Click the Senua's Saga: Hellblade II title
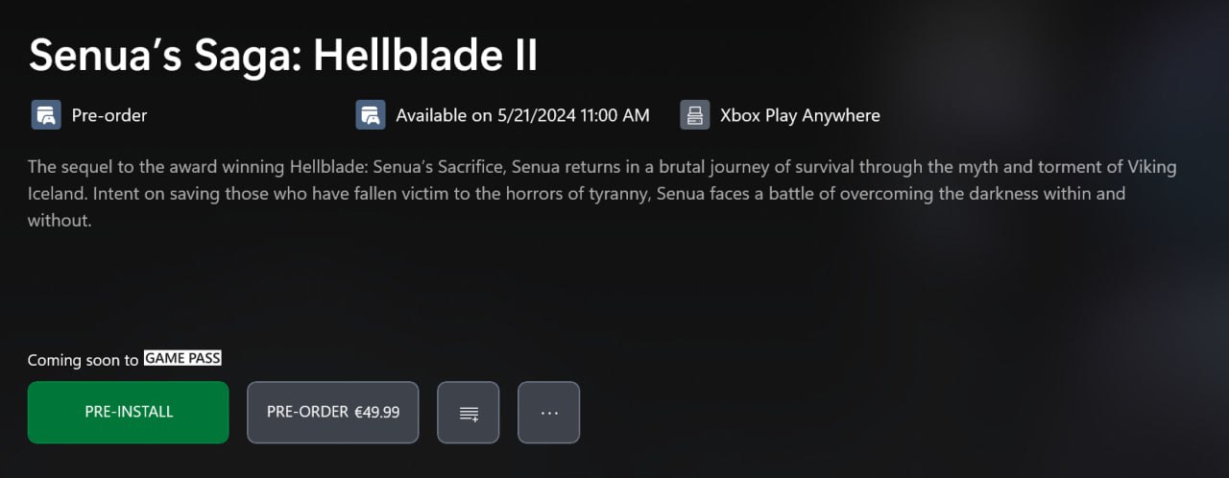The image size is (1229, 478). tap(283, 56)
